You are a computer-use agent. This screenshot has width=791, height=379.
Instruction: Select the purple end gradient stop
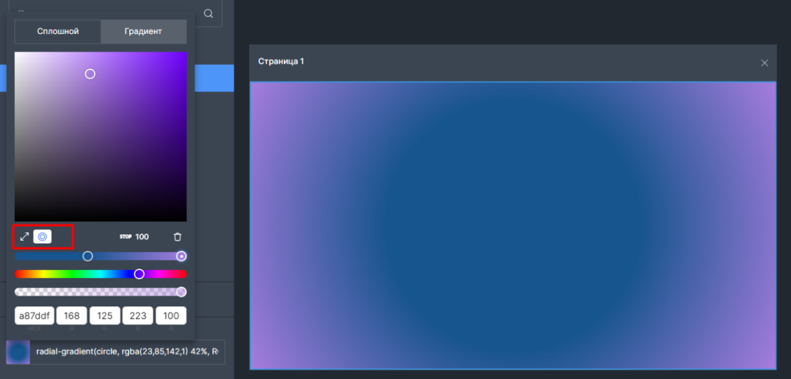(x=181, y=257)
